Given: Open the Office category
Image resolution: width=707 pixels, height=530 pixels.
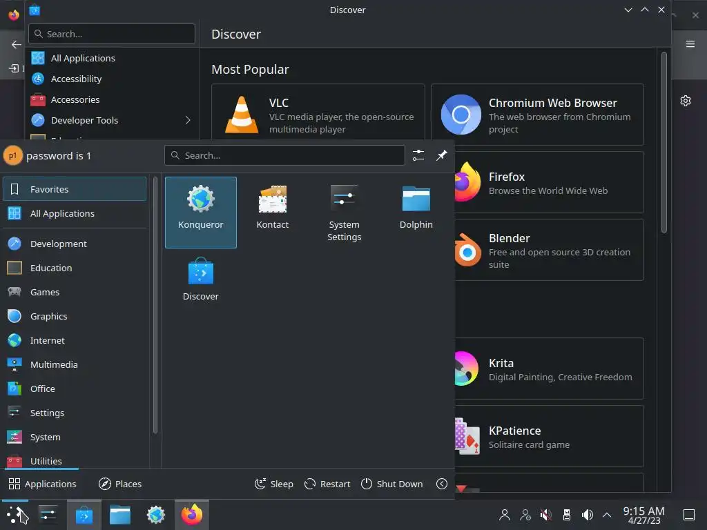Looking at the screenshot, I should click(x=75, y=389).
